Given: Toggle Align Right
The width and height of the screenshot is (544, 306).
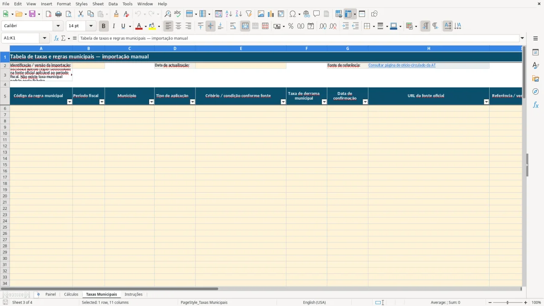Looking at the screenshot, I should coord(188,26).
